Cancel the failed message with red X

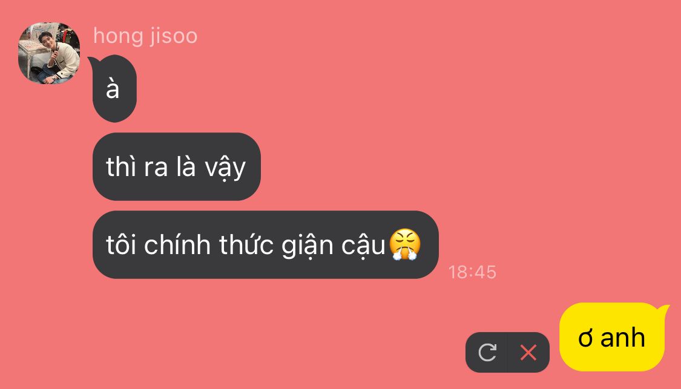(x=528, y=352)
